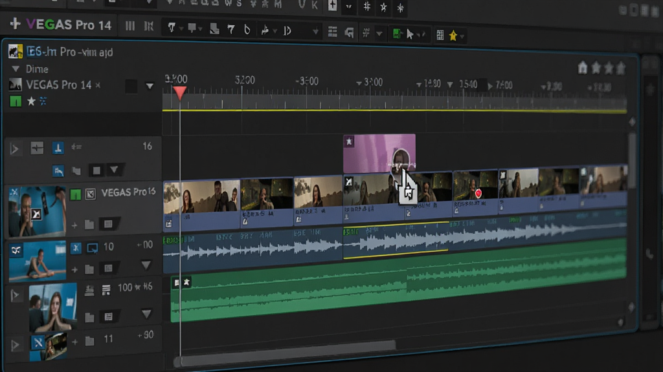Click the red marker dot on the video clip
The image size is (663, 372).
478,193
